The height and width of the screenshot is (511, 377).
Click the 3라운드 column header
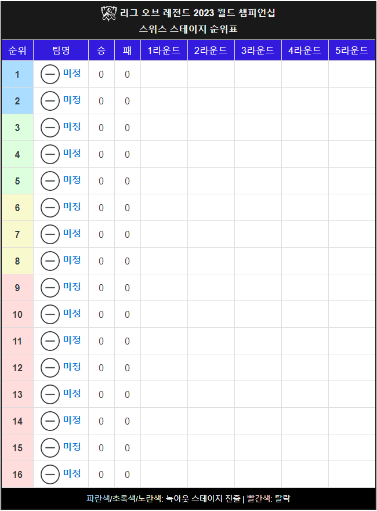click(258, 50)
